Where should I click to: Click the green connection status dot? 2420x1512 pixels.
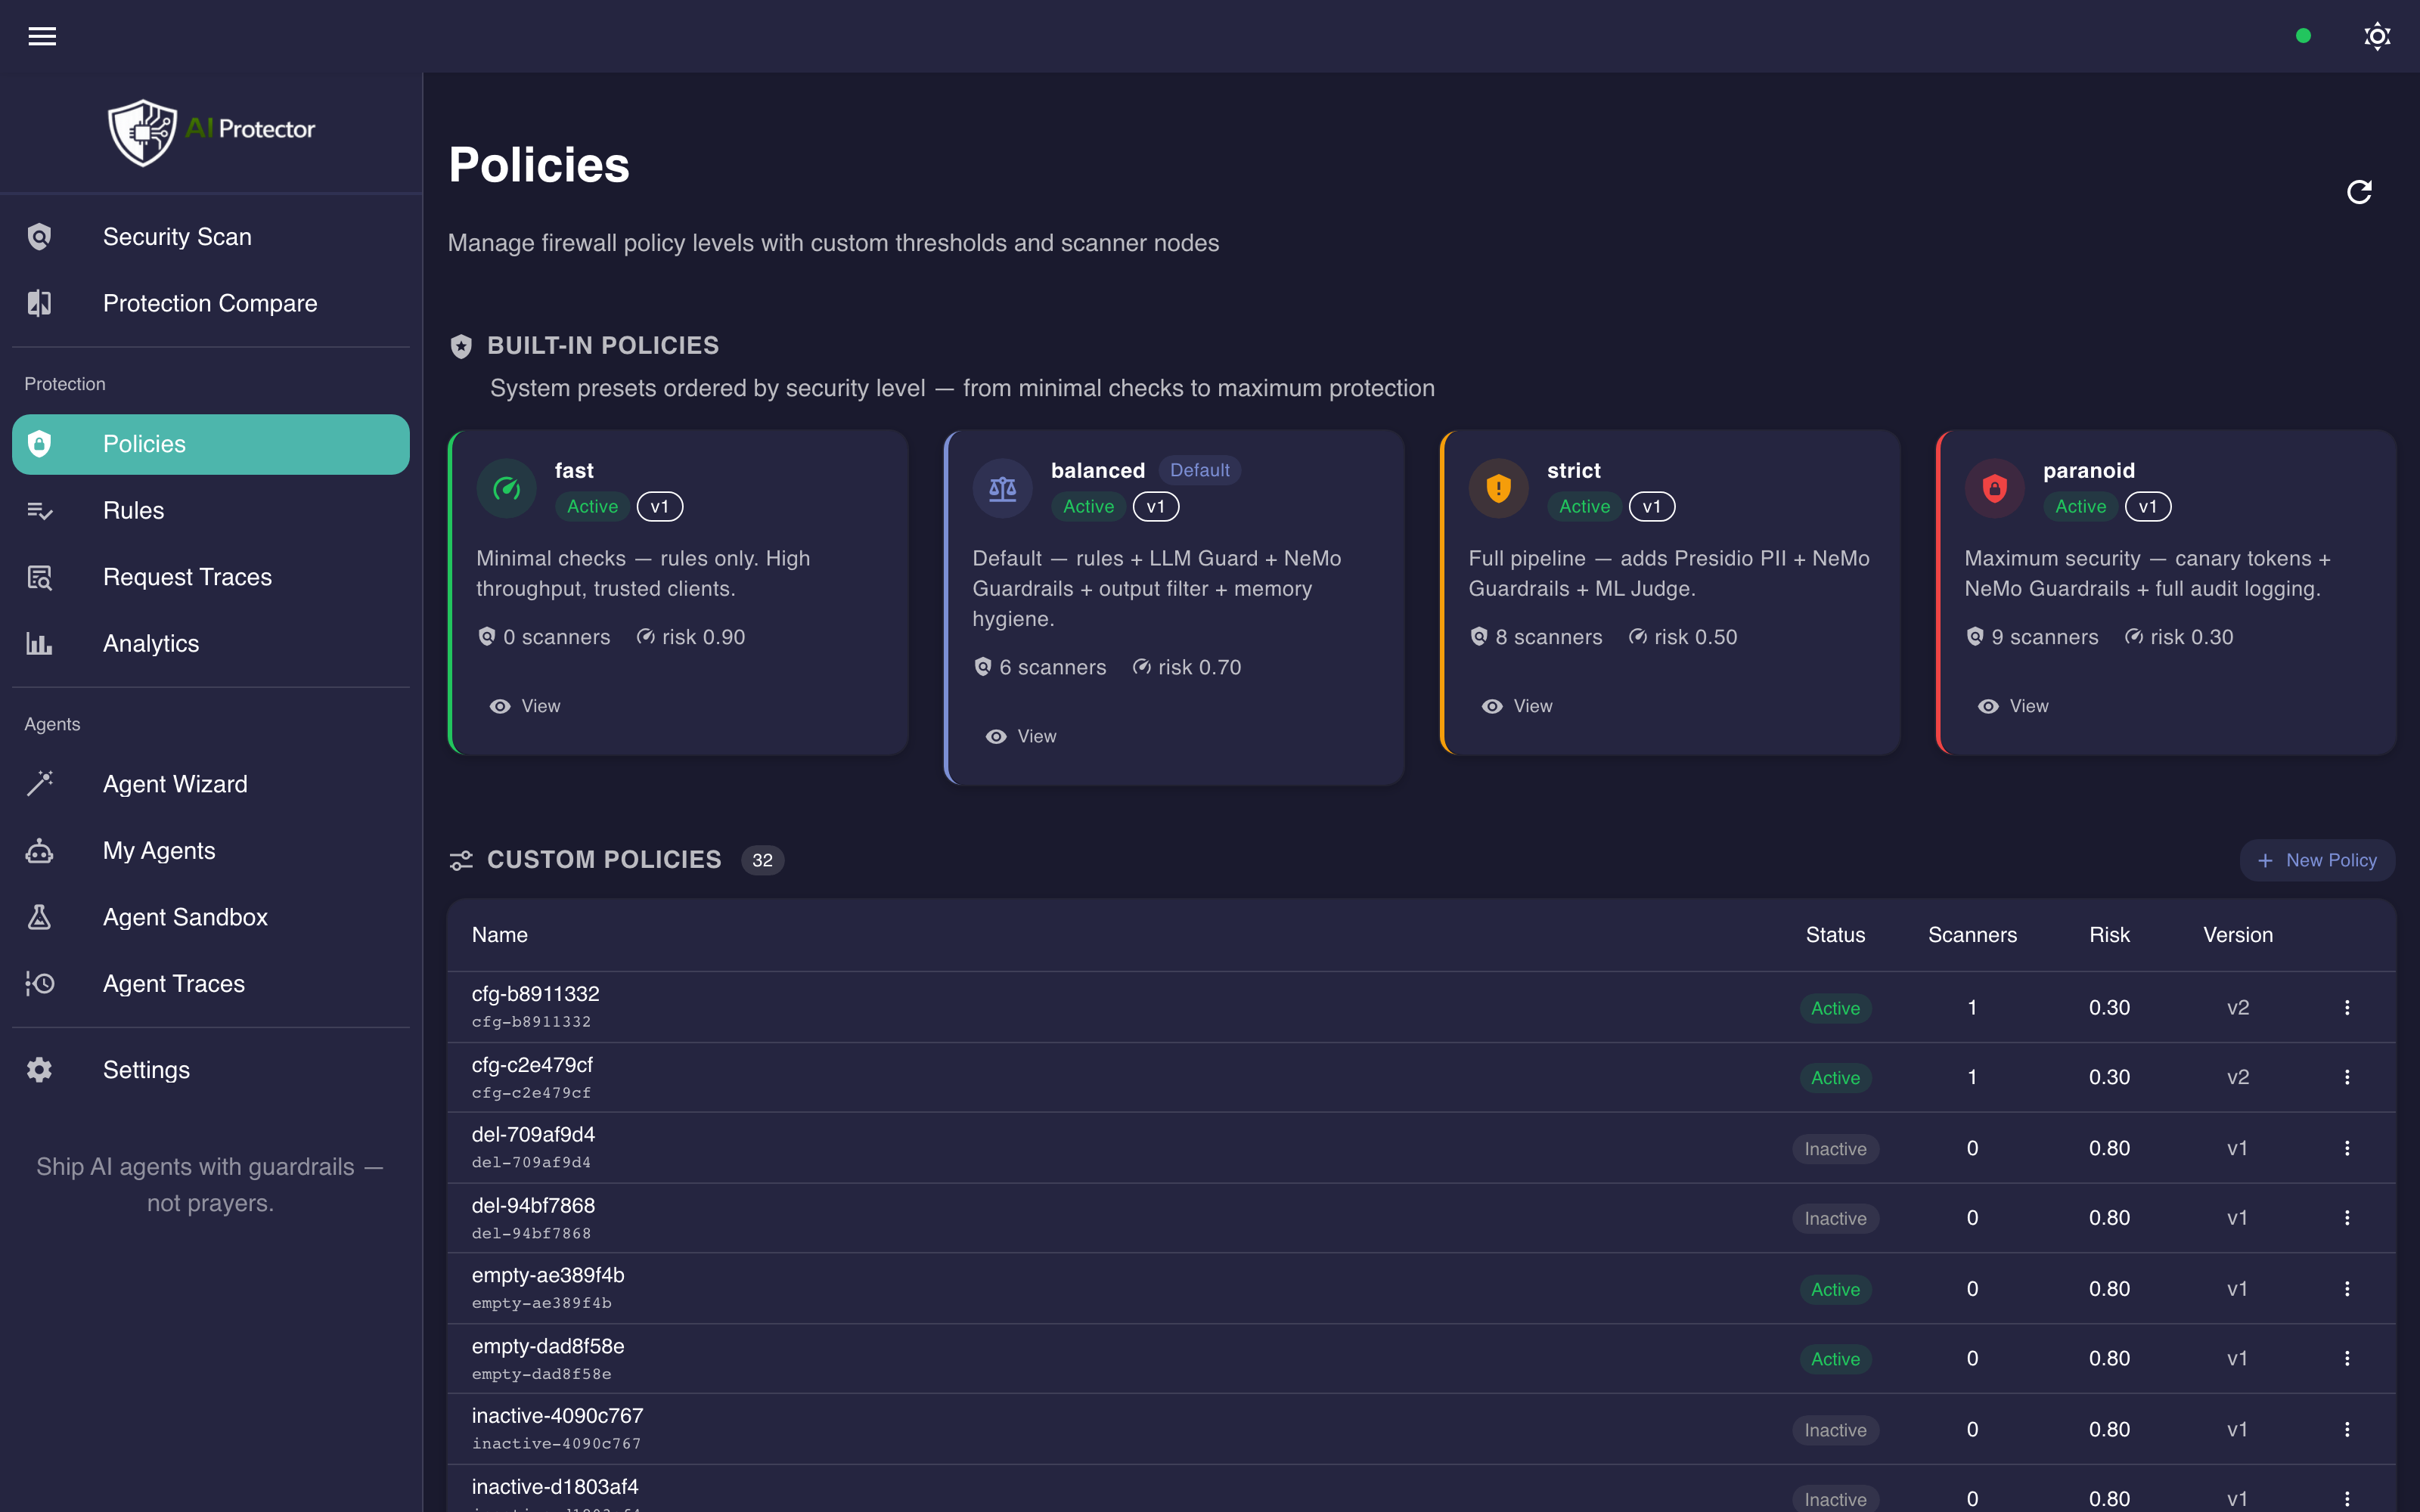[x=2303, y=36]
